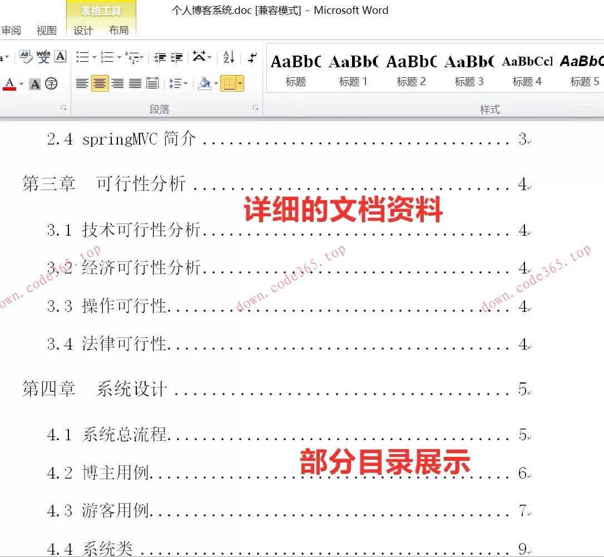This screenshot has width=604, height=557.
Task: Apply character border with the A-box icon
Action: coord(60,57)
